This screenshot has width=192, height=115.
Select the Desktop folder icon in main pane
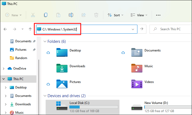(x=62, y=53)
